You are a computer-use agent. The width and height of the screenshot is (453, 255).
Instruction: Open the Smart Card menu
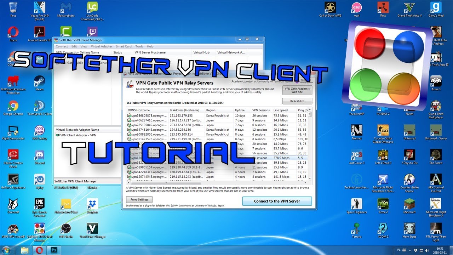[x=124, y=46]
